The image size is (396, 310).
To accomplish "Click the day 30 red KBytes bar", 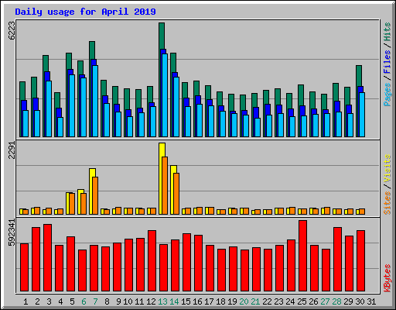I will tap(360, 261).
